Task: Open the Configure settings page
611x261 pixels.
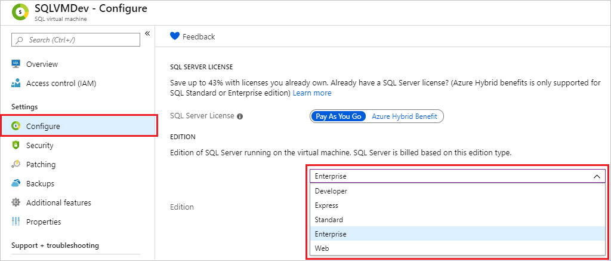Action: tap(43, 126)
